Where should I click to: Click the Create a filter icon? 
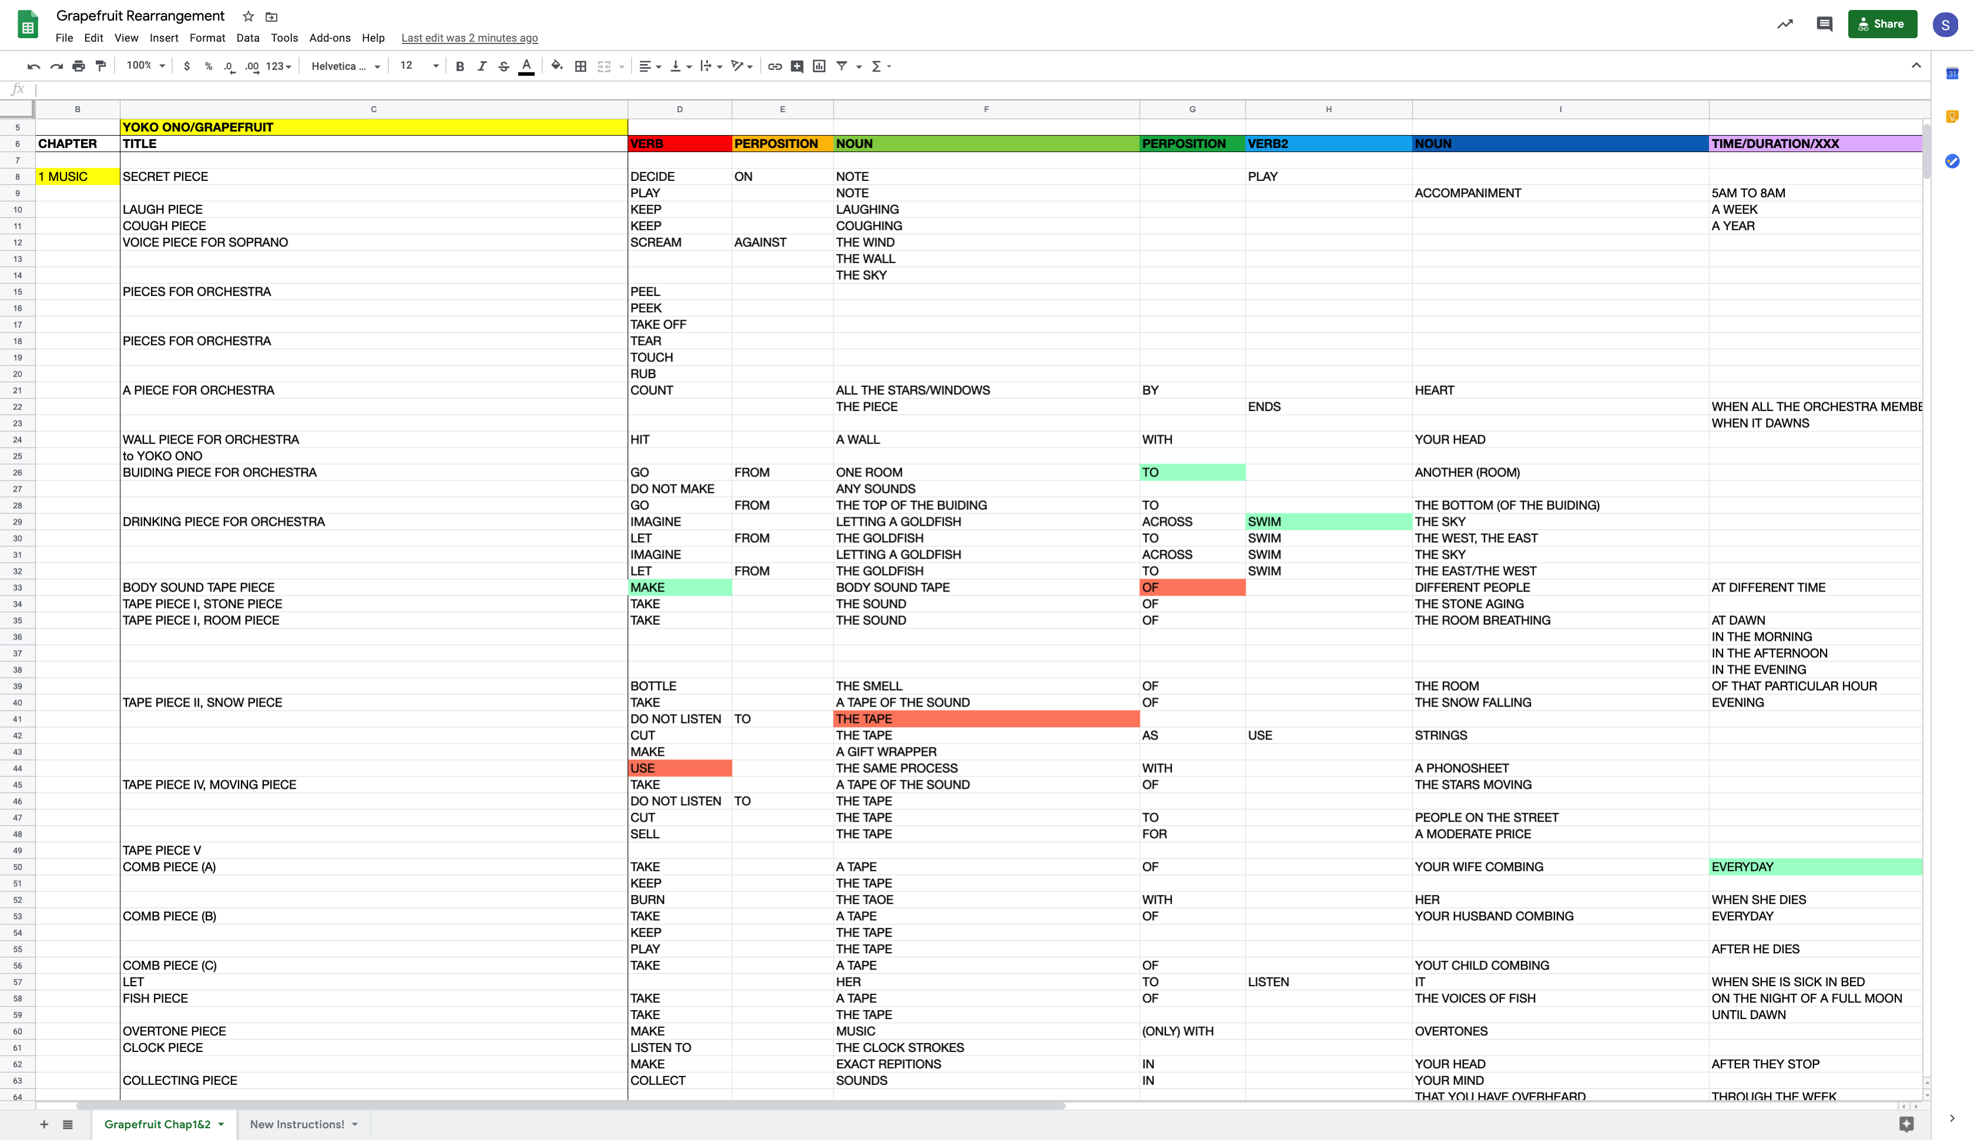pos(842,66)
